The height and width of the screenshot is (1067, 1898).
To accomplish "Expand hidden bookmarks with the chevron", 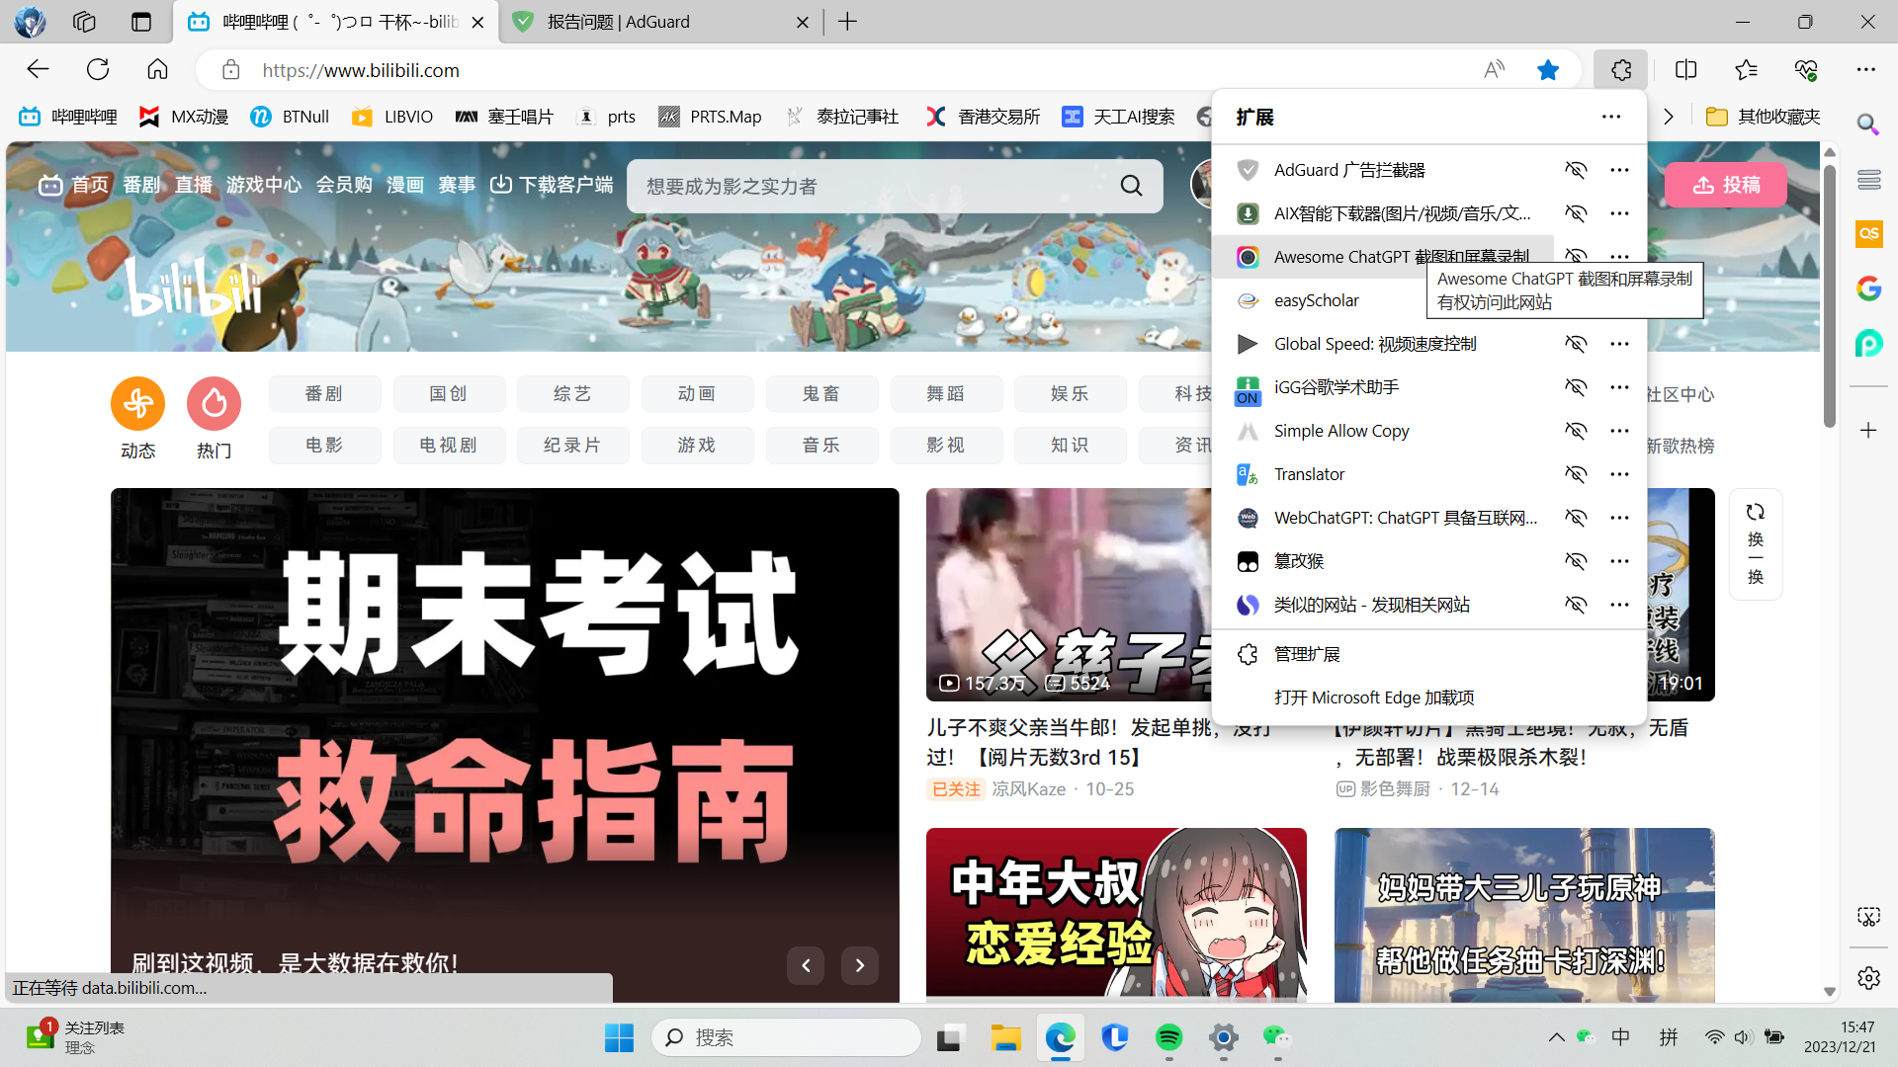I will tap(1669, 116).
